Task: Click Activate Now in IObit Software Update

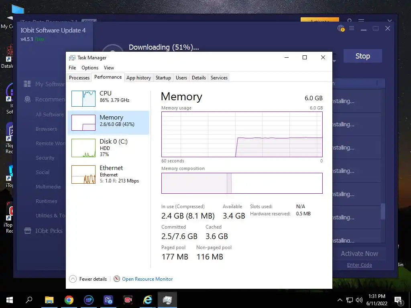Action: (359, 253)
